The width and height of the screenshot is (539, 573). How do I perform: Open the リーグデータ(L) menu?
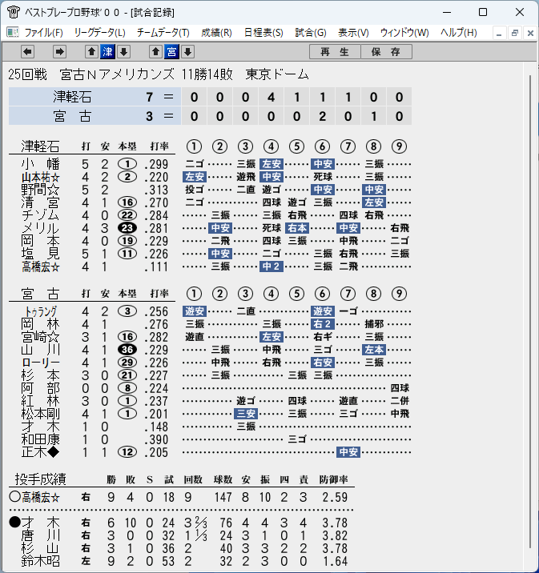(x=100, y=33)
